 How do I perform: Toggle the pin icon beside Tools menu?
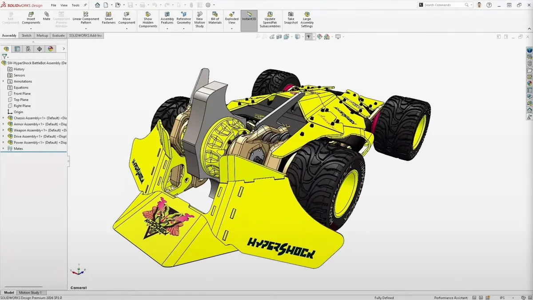click(x=85, y=5)
